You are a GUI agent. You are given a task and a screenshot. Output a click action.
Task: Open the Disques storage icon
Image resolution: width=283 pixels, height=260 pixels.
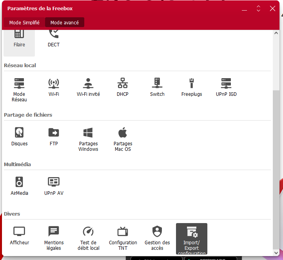19,136
